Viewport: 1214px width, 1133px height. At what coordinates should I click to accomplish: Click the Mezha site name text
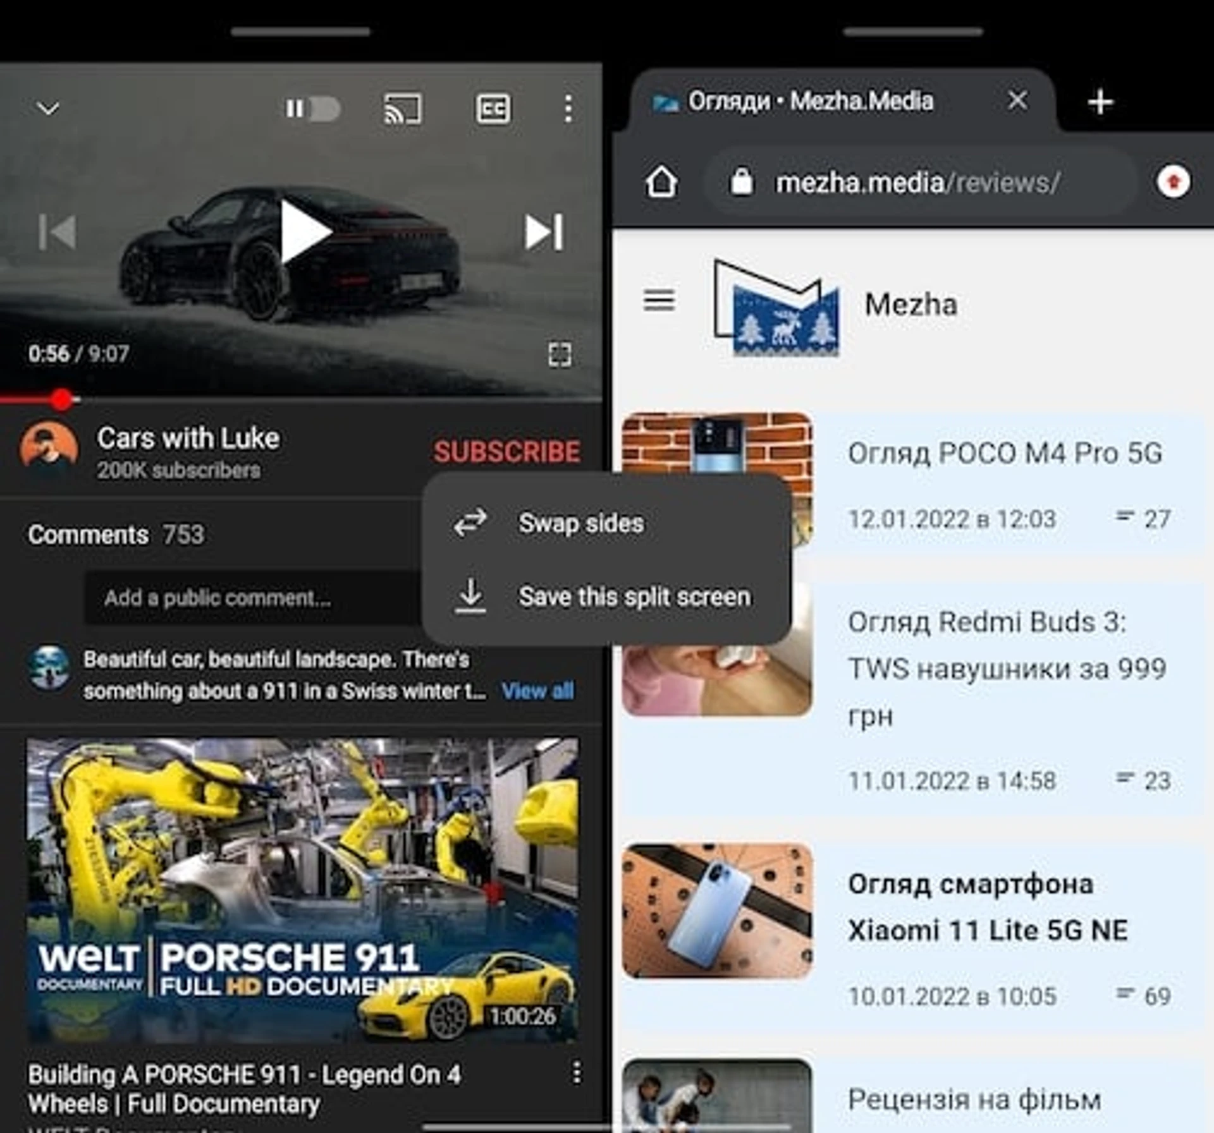910,305
